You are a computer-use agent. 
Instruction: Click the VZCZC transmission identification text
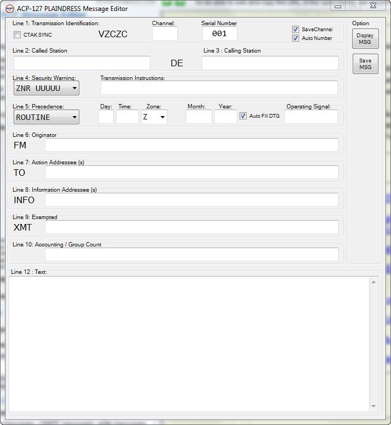click(113, 34)
